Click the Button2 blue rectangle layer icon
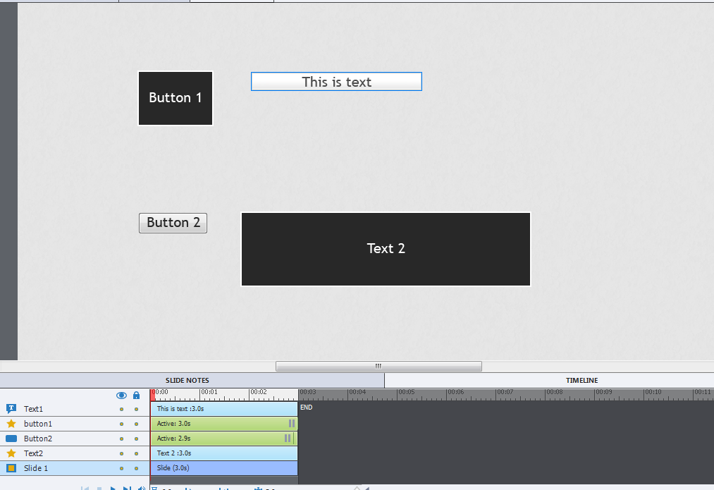The height and width of the screenshot is (490, 714). [11, 439]
